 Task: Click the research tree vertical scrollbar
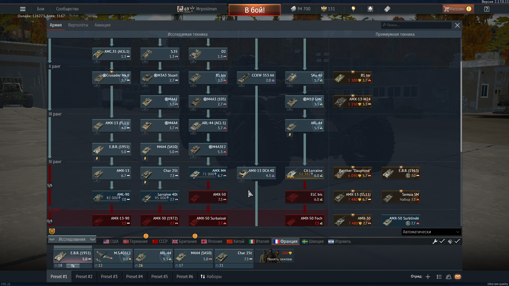tap(461, 106)
